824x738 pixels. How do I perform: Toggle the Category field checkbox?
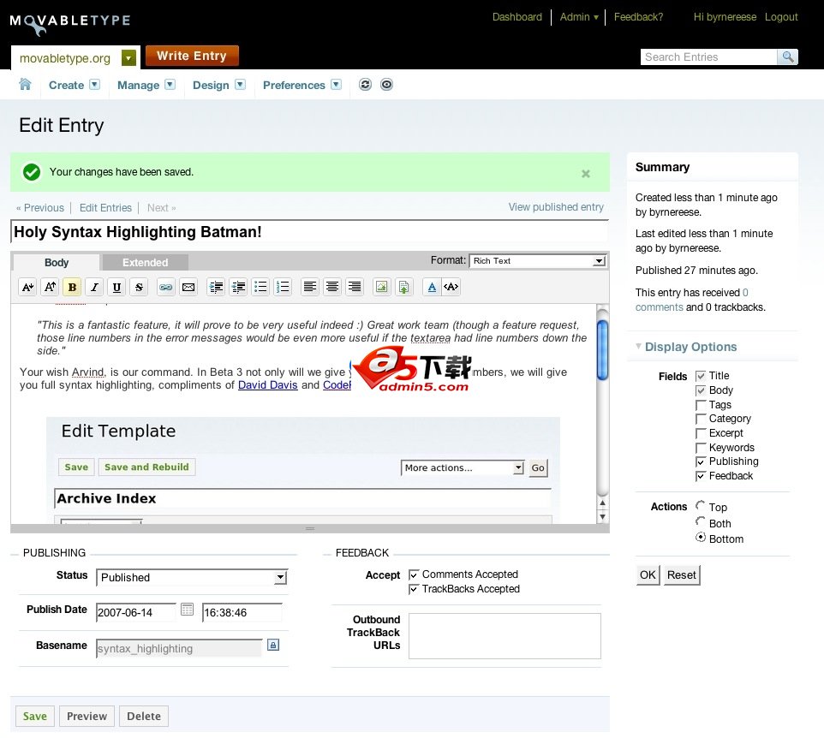pos(701,420)
